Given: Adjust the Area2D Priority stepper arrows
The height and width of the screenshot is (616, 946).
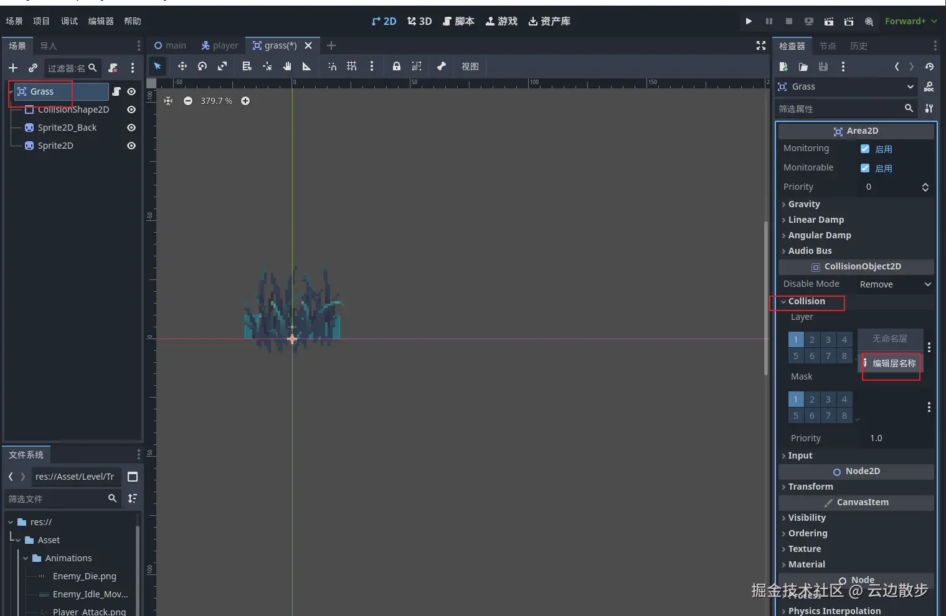Looking at the screenshot, I should pyautogui.click(x=925, y=187).
